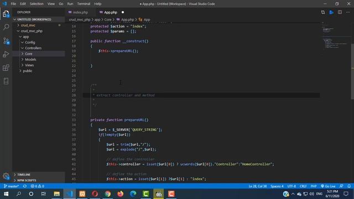Open errors and warnings count
Image resolution: width=354 pixels, height=199 pixels.
click(38, 186)
